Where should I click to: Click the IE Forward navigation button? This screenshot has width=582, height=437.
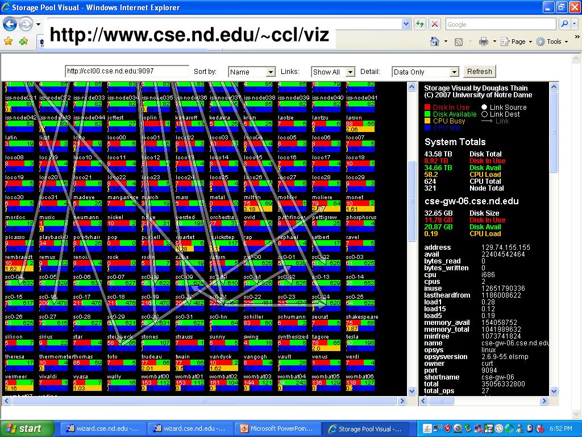coord(26,24)
